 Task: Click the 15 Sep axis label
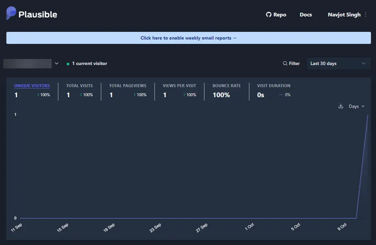[x=63, y=228]
